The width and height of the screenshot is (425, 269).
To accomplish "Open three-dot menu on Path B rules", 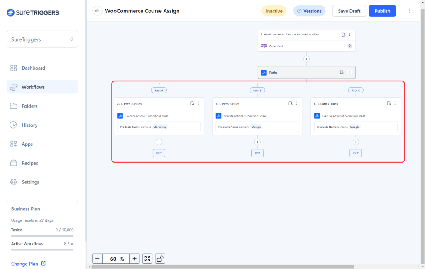I will coord(296,103).
